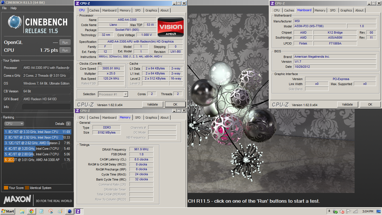Open Memory tab in the Mainboard CPU-Z window
382x215 pixels.
320,10
